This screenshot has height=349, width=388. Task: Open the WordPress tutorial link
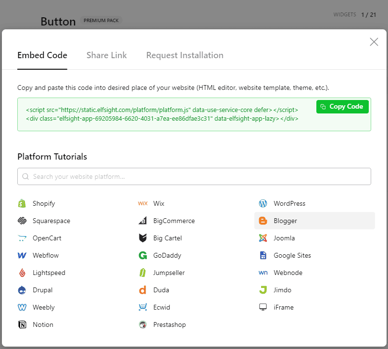(x=289, y=203)
